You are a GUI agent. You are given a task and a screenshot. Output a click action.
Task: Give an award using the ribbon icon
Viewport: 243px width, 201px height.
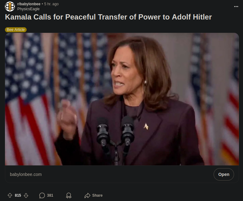69,195
